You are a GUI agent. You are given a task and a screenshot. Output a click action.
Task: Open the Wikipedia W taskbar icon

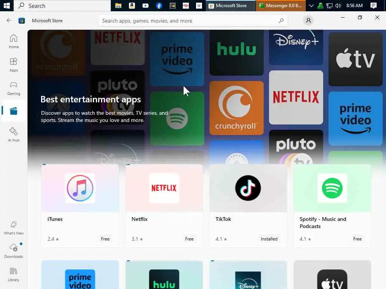(x=199, y=5)
